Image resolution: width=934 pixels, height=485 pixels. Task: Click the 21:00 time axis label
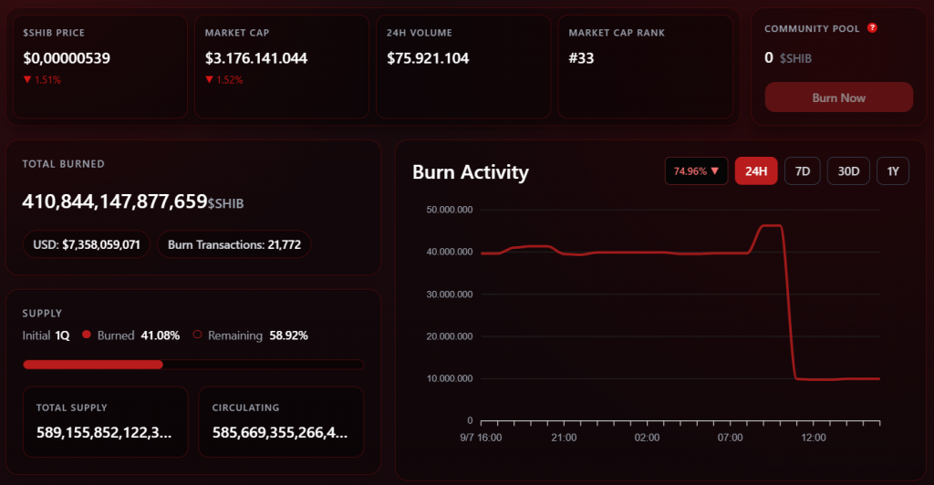(564, 438)
